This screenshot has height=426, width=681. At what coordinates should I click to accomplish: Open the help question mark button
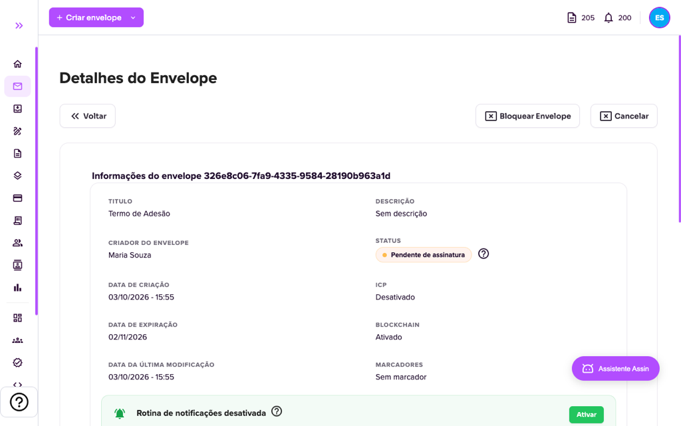[19, 402]
